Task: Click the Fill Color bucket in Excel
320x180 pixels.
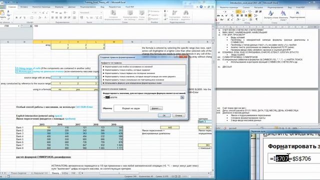Action: [x=39, y=18]
